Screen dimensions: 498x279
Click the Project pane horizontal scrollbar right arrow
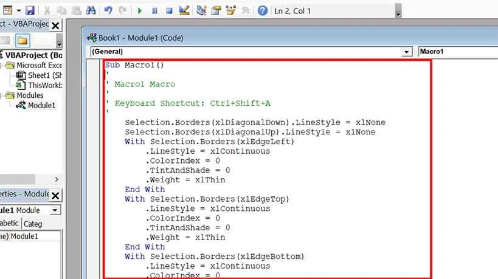[x=57, y=179]
